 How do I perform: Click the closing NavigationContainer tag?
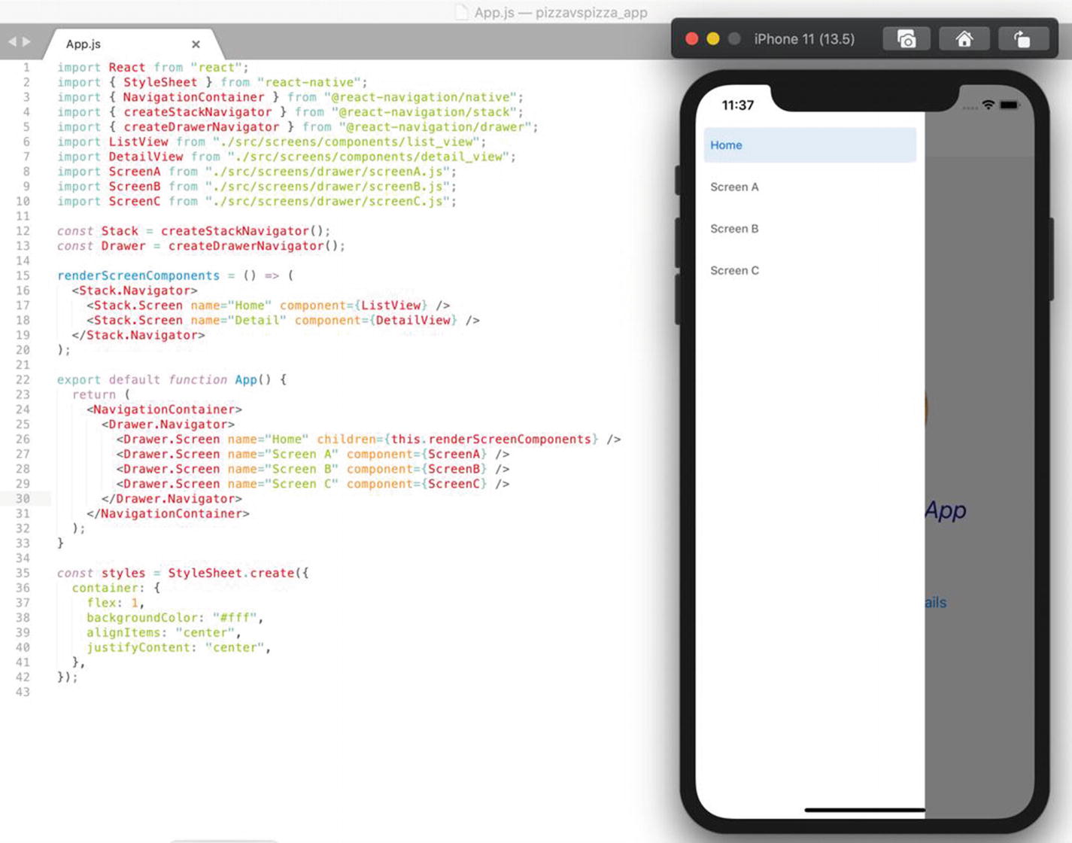pyautogui.click(x=168, y=513)
